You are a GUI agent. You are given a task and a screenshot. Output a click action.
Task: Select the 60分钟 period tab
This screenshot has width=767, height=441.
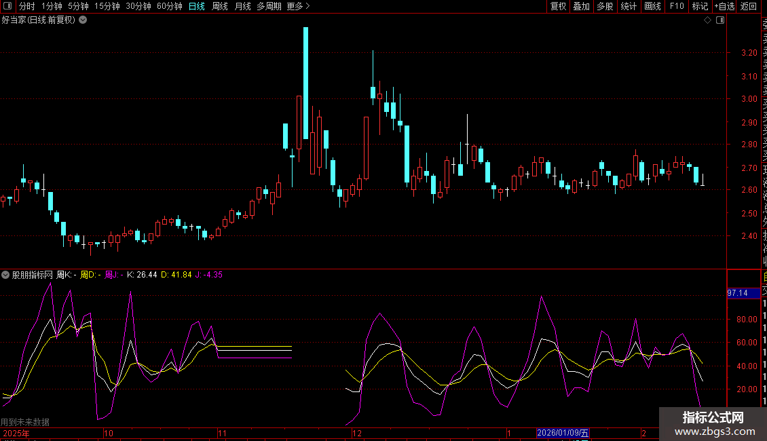(169, 6)
